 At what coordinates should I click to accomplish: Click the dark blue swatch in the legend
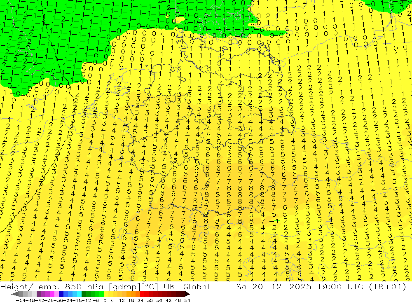click(61, 294)
